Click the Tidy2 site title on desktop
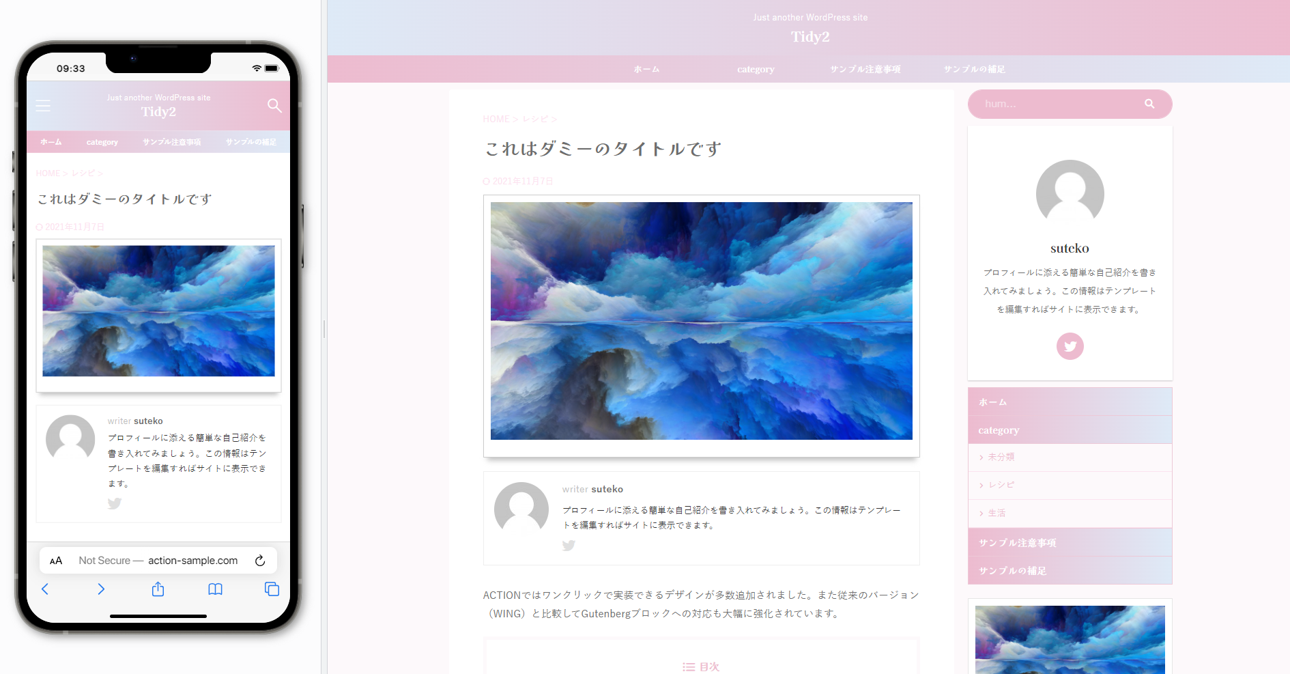Viewport: 1290px width, 674px height. pyautogui.click(x=810, y=37)
